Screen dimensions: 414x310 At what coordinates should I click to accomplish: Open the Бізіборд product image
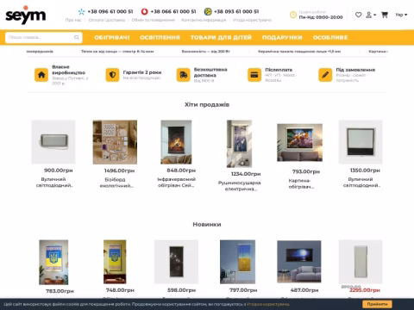point(115,142)
